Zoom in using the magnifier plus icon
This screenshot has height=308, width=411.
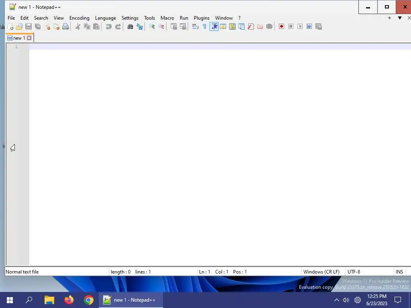[152, 26]
